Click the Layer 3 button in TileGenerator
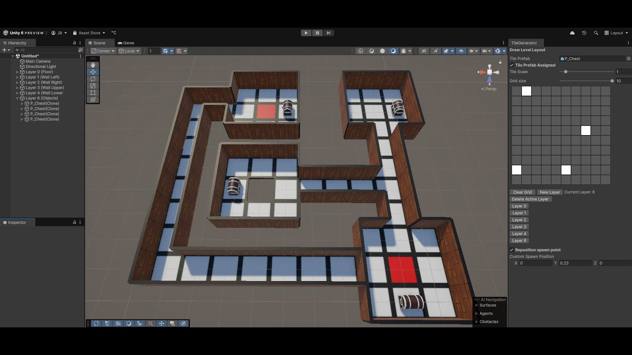This screenshot has width=632, height=355. 519,227
